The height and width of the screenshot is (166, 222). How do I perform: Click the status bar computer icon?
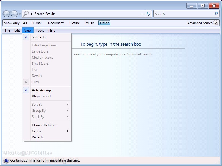(6, 161)
